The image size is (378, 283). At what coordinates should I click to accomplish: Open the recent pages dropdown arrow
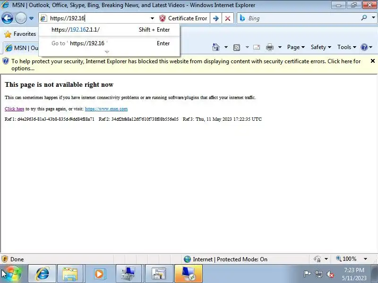point(31,18)
